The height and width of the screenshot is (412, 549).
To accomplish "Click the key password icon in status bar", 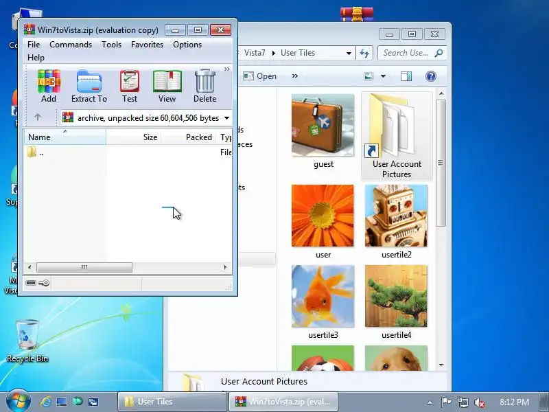I will (44, 283).
